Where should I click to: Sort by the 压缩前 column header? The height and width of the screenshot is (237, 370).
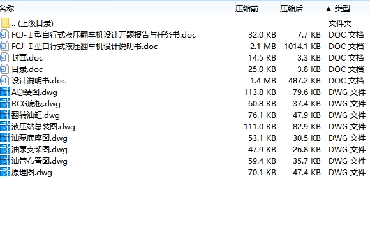coord(247,9)
